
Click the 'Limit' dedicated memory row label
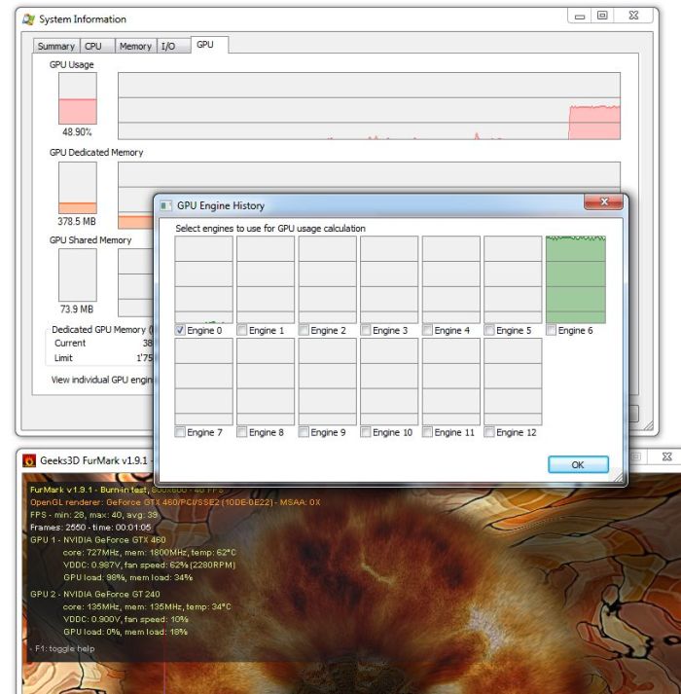pyautogui.click(x=63, y=358)
